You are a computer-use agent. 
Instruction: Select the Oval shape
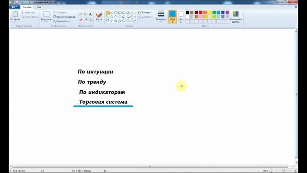116,13
